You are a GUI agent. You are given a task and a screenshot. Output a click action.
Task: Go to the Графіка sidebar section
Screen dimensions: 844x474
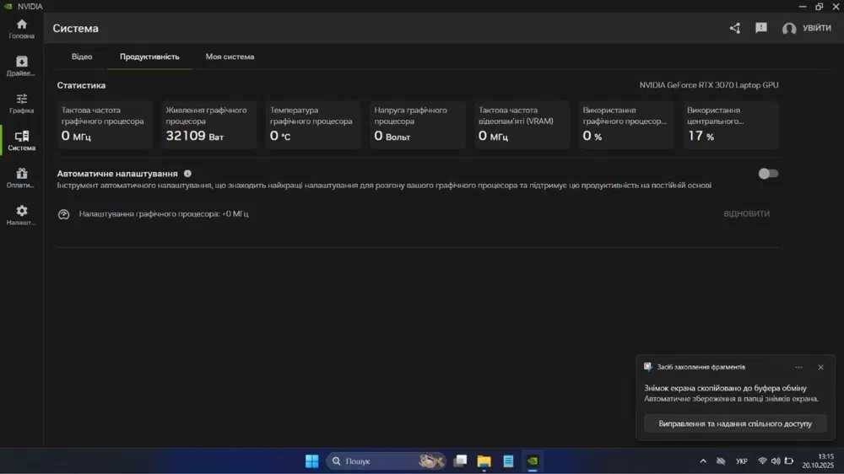[22, 103]
